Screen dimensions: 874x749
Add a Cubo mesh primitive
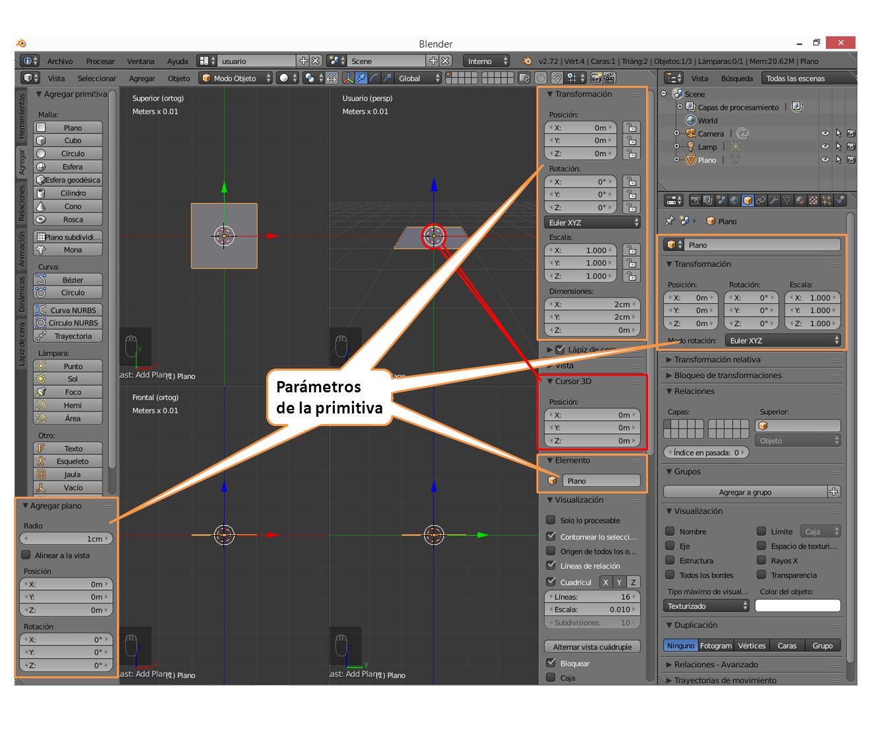click(69, 140)
